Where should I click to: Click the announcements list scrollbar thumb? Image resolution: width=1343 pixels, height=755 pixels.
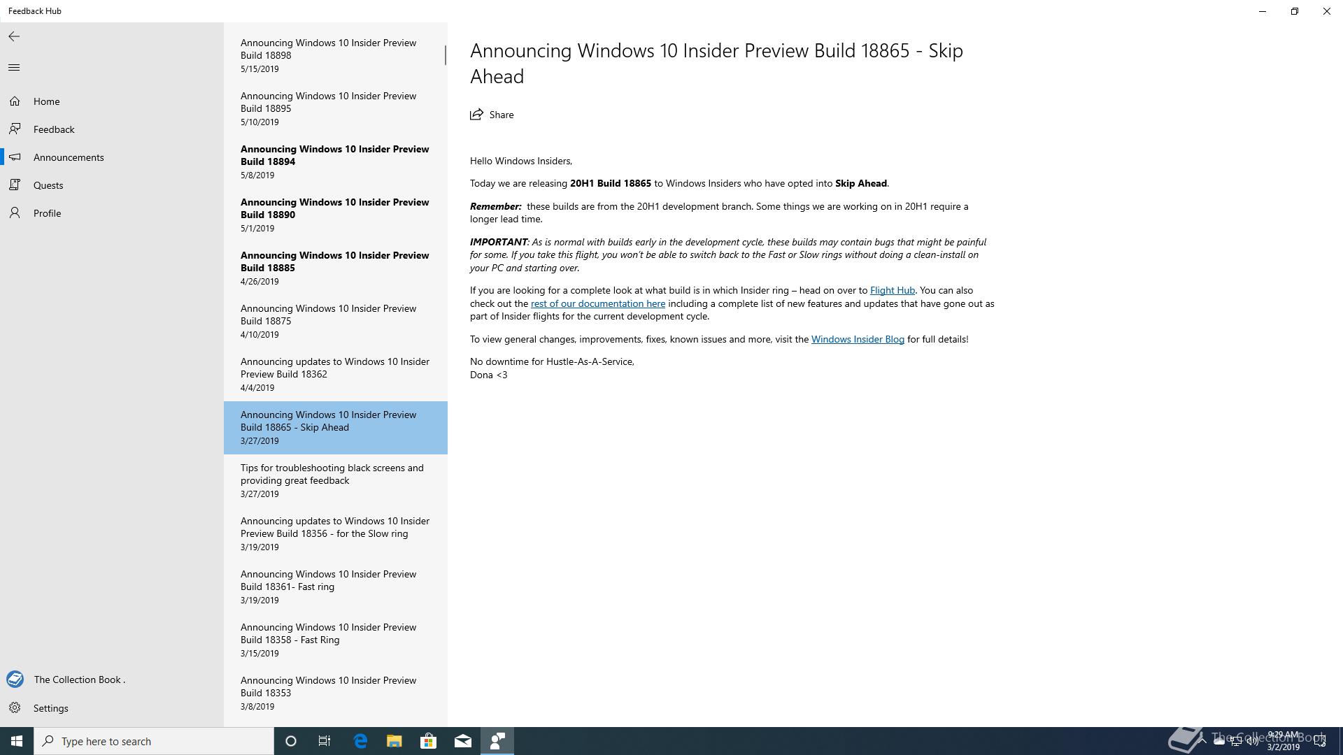coord(446,55)
